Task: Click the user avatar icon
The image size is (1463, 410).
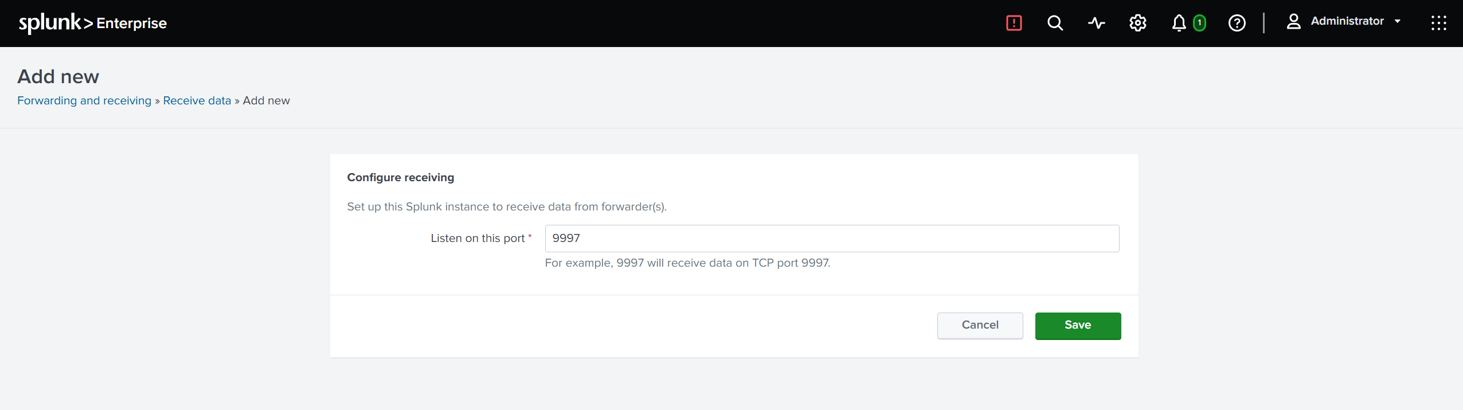Action: pos(1293,21)
